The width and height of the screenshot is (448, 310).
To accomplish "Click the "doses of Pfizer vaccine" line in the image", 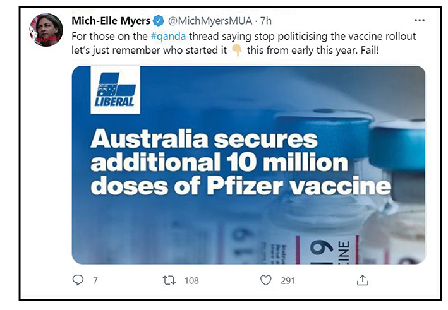I will [x=241, y=186].
